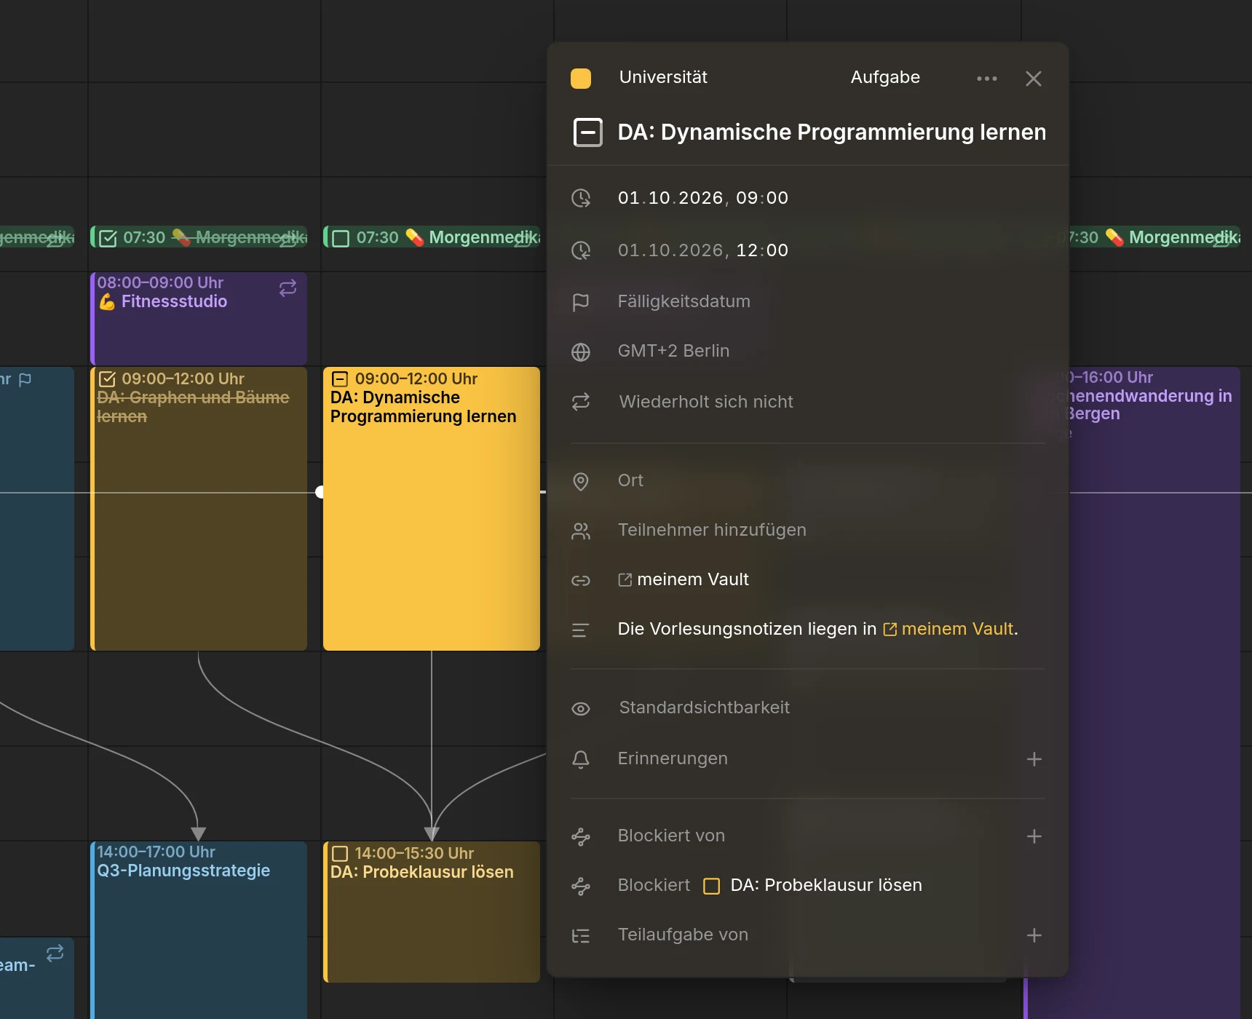The image size is (1252, 1019).
Task: Set a Fälligkeitsdatum for the task
Action: (684, 301)
